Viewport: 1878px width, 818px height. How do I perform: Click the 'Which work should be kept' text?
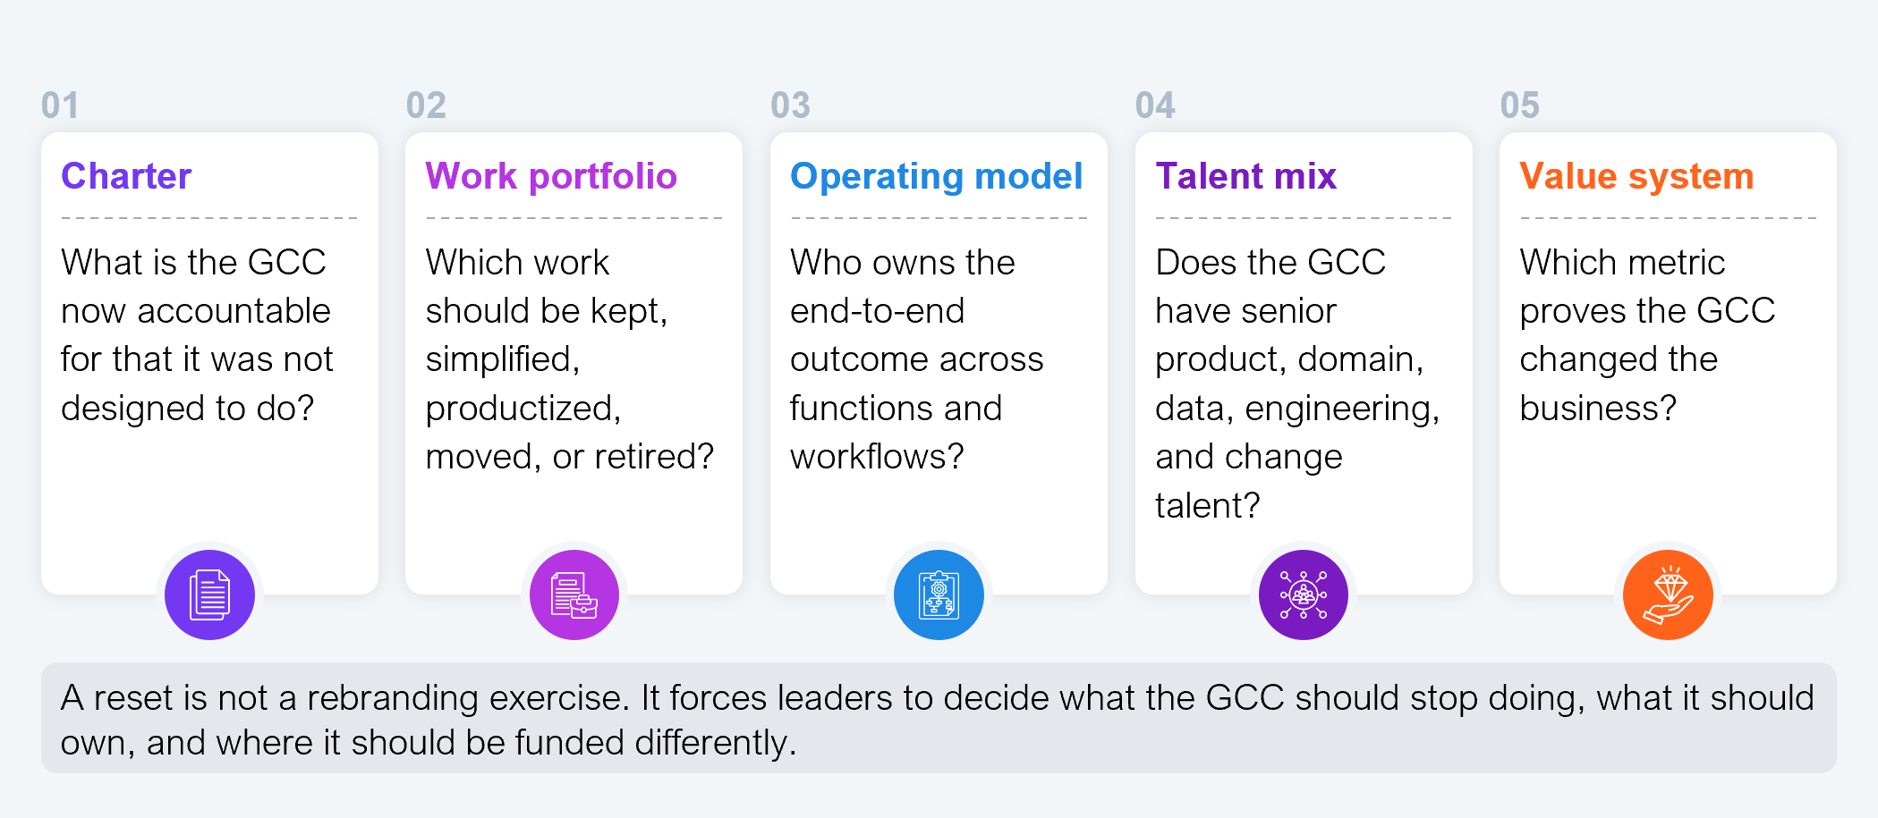tap(570, 359)
